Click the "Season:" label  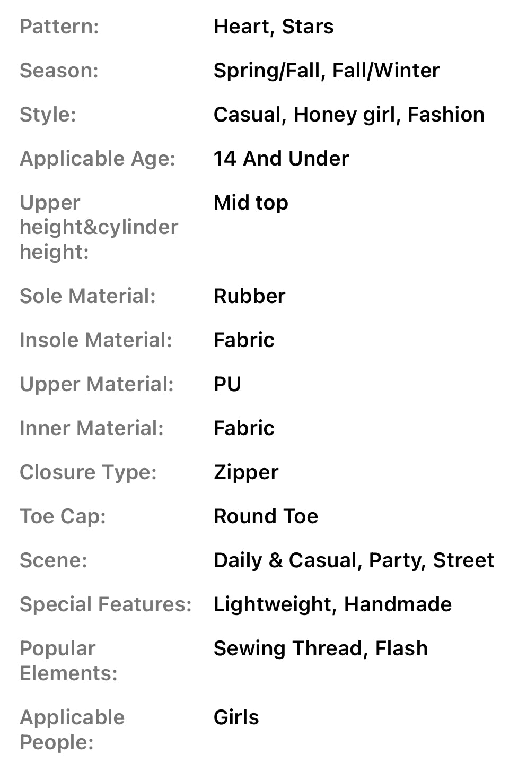click(59, 71)
